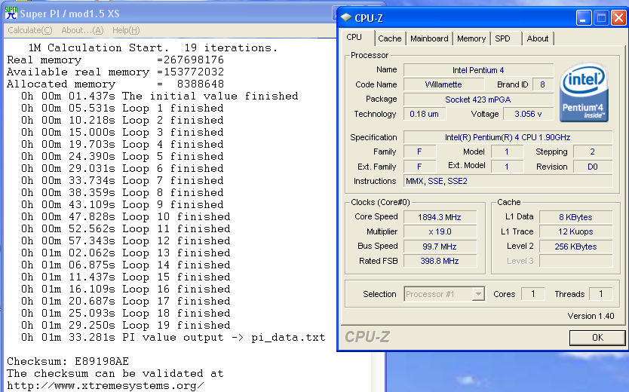
Task: Click the 'Loop 1 finished' line
Action: pyautogui.click(x=122, y=109)
